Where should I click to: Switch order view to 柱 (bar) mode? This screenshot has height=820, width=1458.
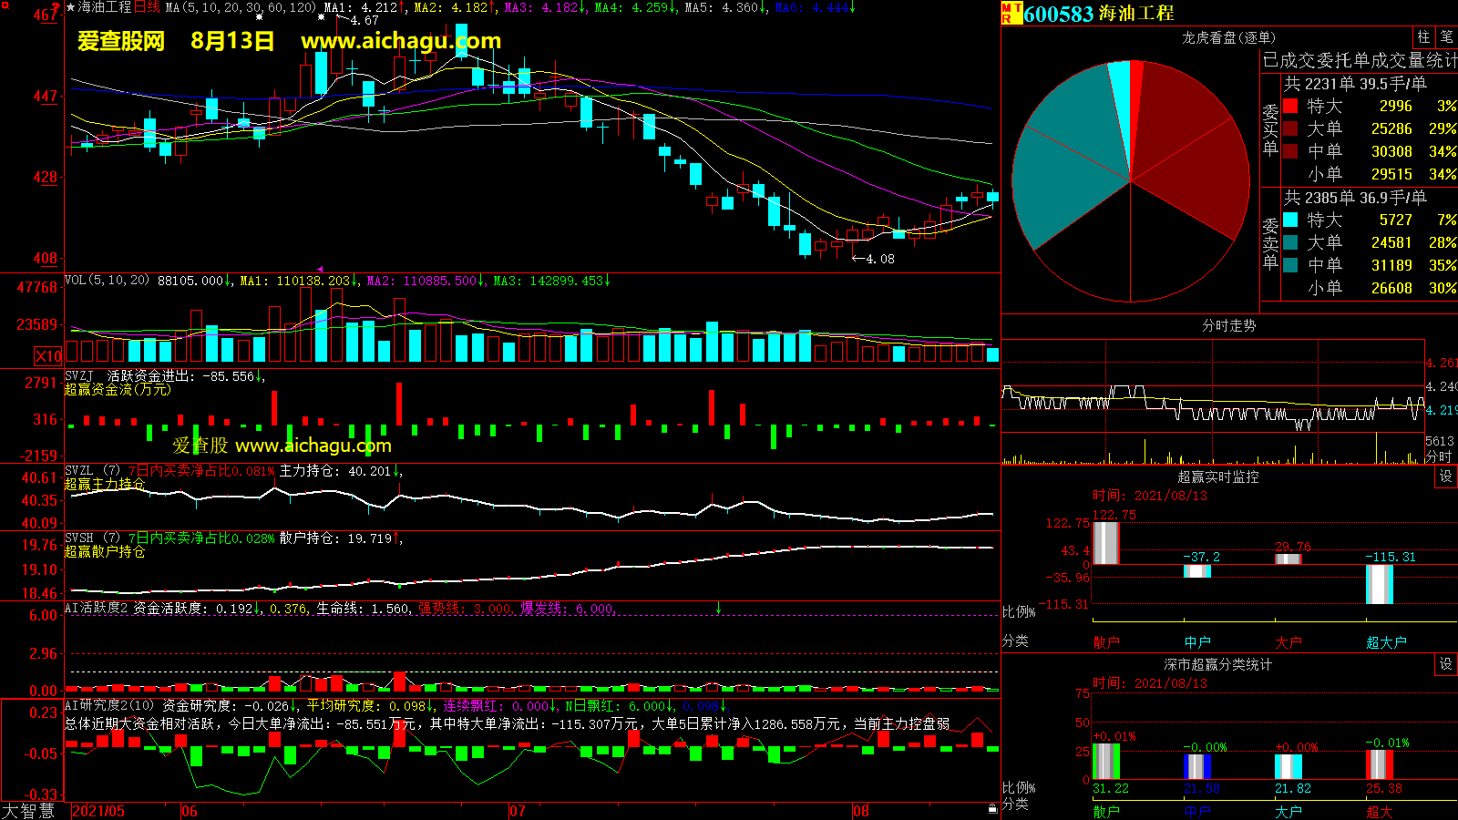tap(1423, 37)
